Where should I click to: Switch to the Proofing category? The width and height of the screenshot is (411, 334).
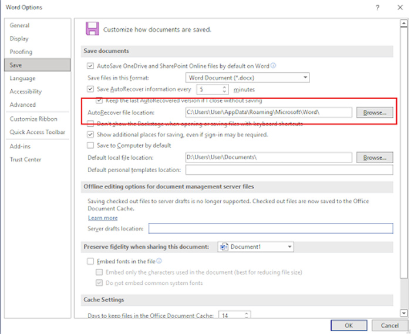pyautogui.click(x=21, y=52)
